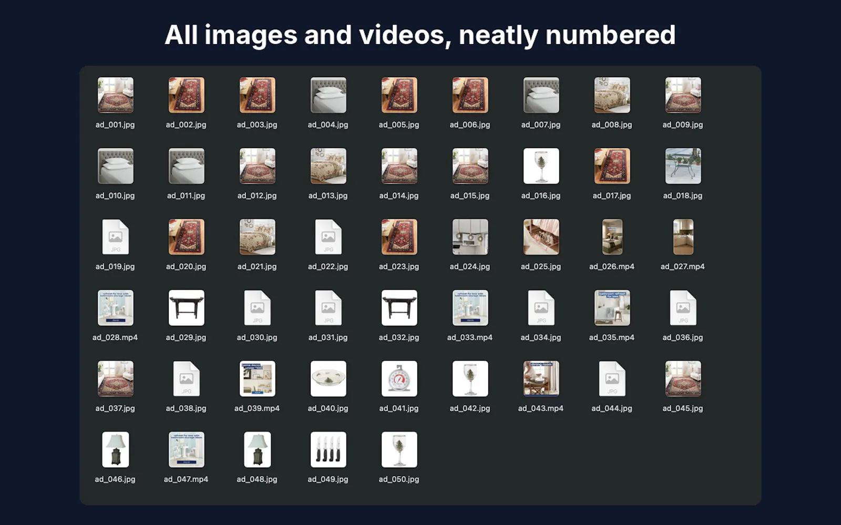This screenshot has width=841, height=525.
Task: Open the ad_043.mp4 dining room video
Action: click(x=541, y=379)
